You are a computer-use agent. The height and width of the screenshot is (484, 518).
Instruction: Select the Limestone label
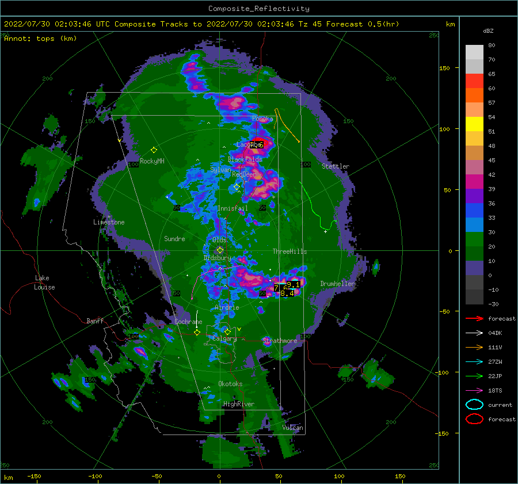109,222
